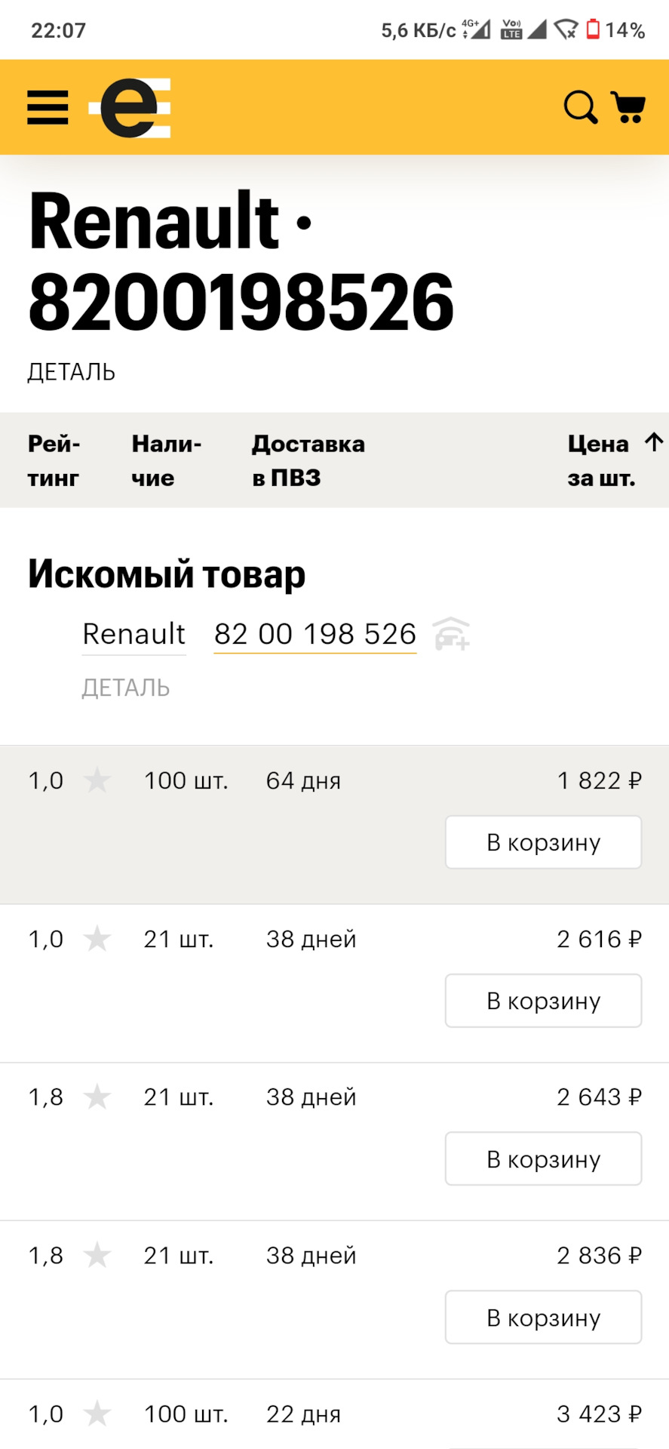The height and width of the screenshot is (1449, 669).
Task: Add the 1 822 ₽ offer to cart
Action: tap(543, 842)
